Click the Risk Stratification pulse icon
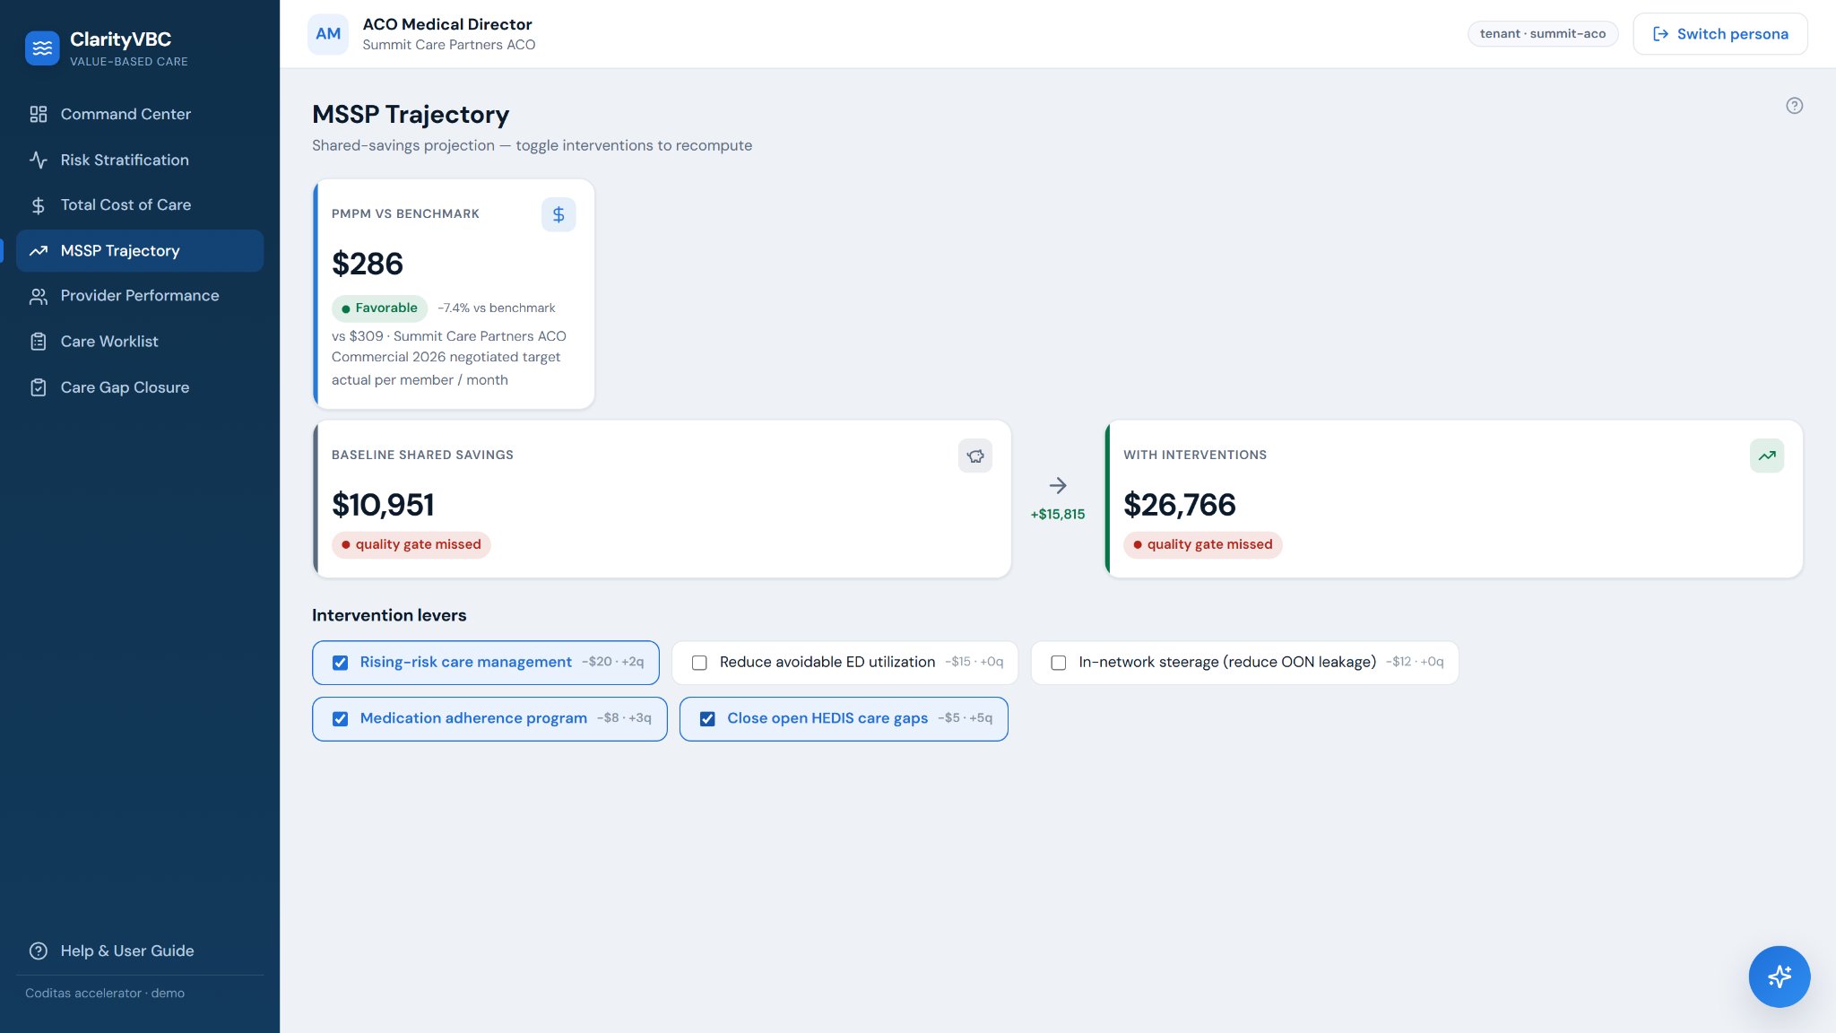This screenshot has height=1033, width=1836. point(39,160)
